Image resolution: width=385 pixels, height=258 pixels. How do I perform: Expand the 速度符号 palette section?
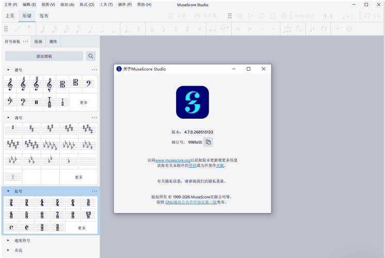(x=8, y=240)
